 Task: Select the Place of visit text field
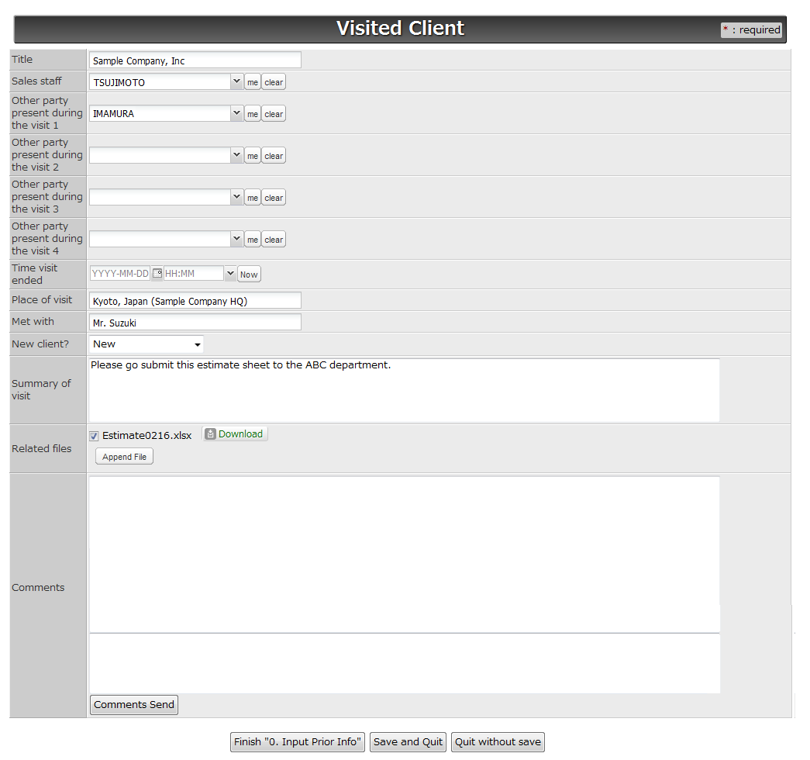tap(195, 300)
